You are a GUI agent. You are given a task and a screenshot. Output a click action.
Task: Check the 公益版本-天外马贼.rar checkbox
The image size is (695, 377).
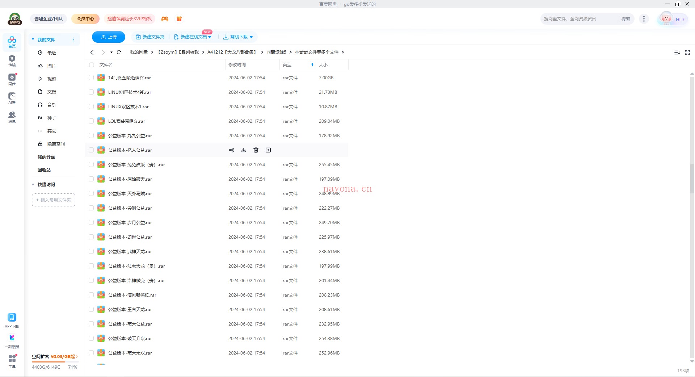tap(91, 193)
